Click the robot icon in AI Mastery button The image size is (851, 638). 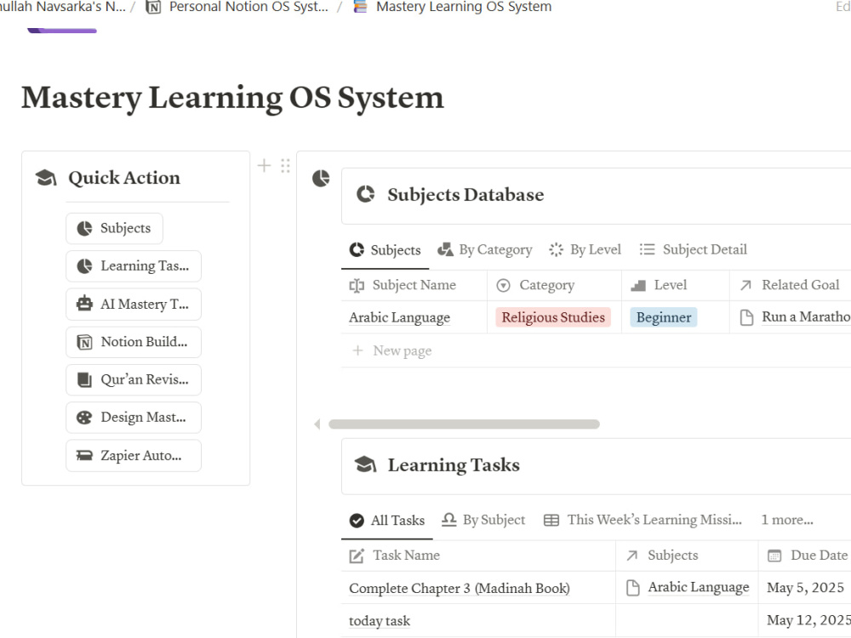84,304
